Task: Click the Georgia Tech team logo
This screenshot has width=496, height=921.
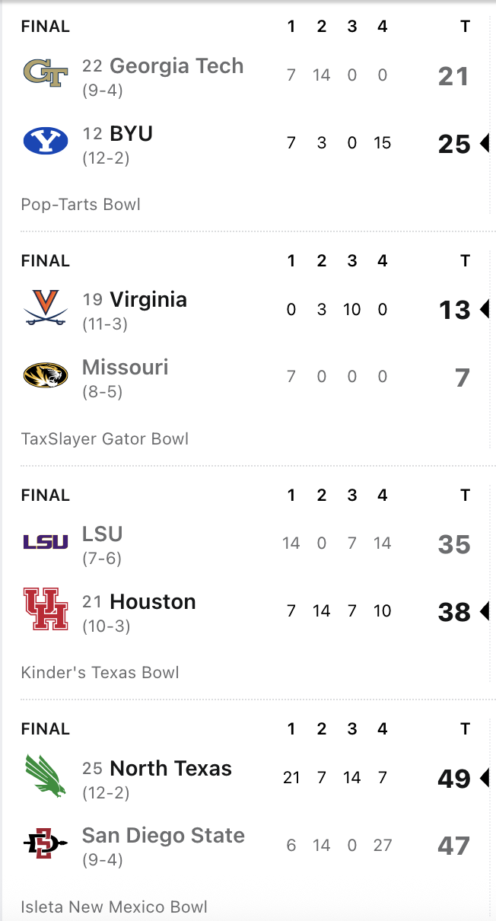Action: pyautogui.click(x=46, y=73)
